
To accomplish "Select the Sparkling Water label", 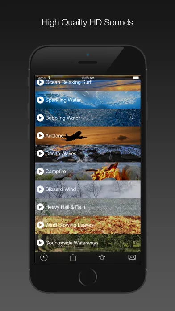I will [x=63, y=100].
